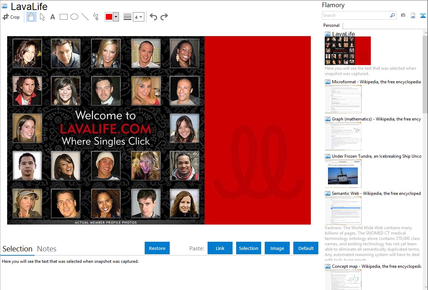Capture a snapshot with camera icon
428x290 pixels.
click(x=403, y=15)
